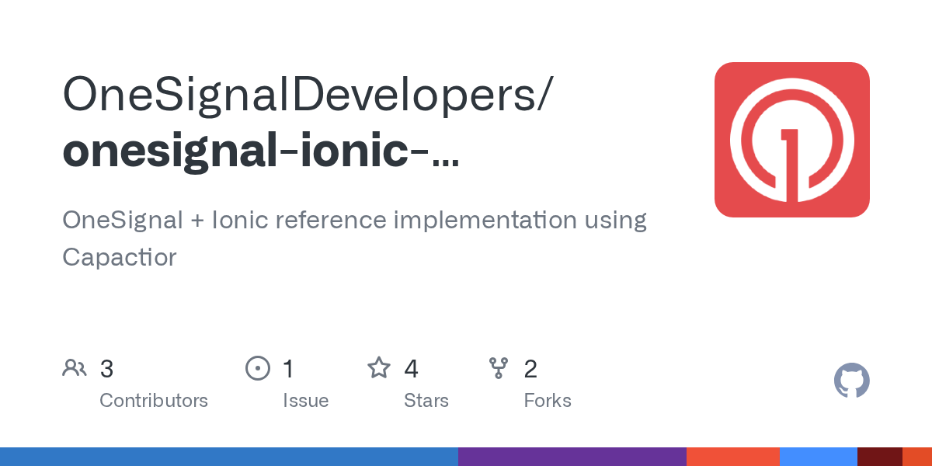The image size is (932, 466).
Task: Click the fork network icon
Action: click(x=499, y=368)
